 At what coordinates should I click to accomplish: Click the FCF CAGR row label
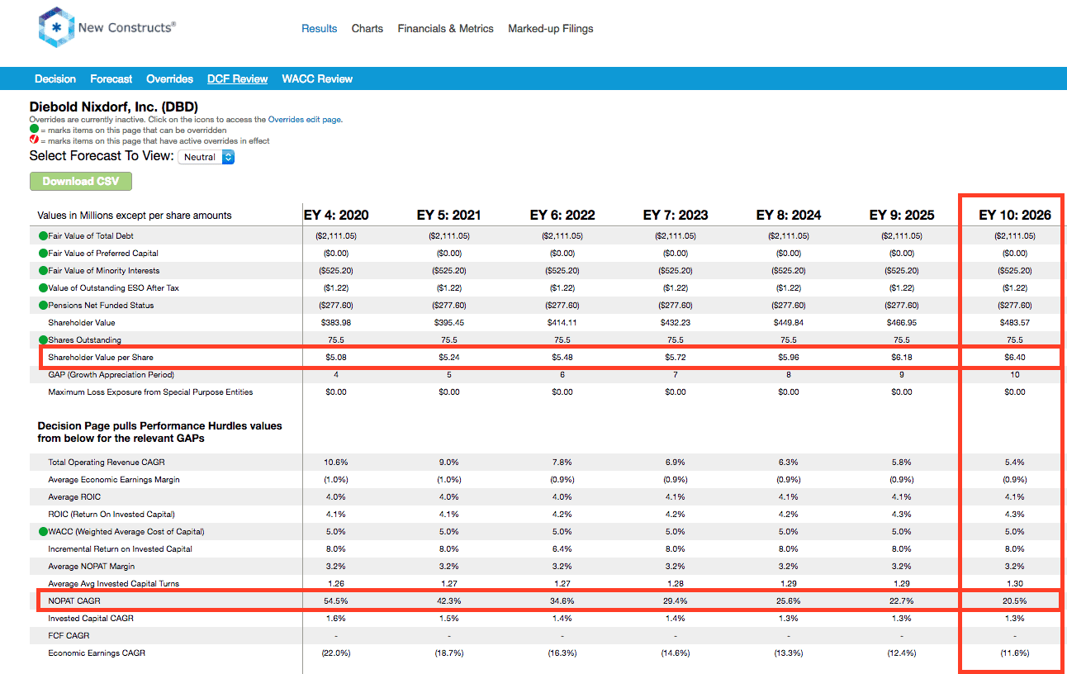coord(69,636)
